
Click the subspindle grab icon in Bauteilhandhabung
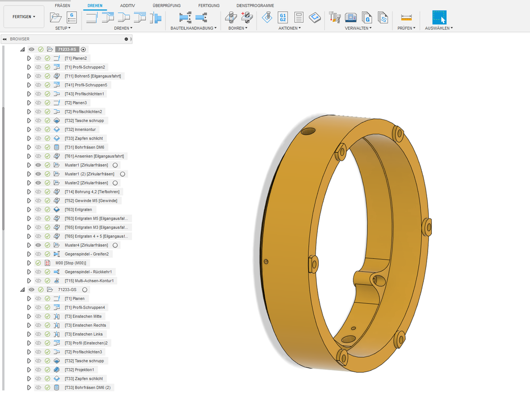185,17
